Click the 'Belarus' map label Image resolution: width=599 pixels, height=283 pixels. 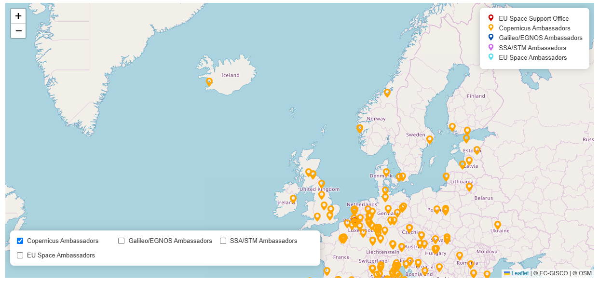pos(483,198)
